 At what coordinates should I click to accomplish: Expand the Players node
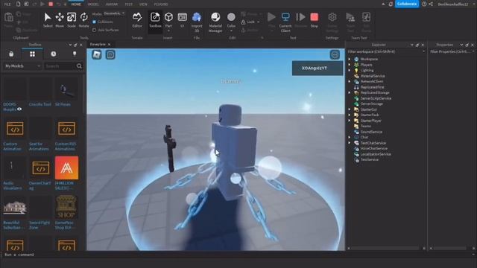350,65
